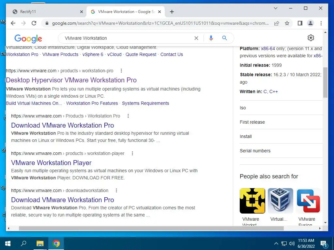
Task: Open Systems Requirements sitelink
Action: [x=145, y=103]
